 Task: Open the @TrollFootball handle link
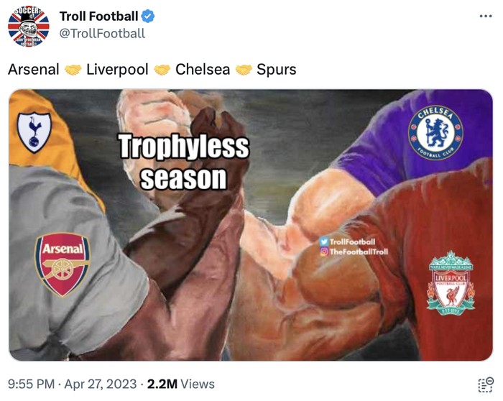[x=102, y=33]
